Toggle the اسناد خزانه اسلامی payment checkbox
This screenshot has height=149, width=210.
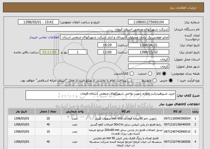click(x=130, y=80)
